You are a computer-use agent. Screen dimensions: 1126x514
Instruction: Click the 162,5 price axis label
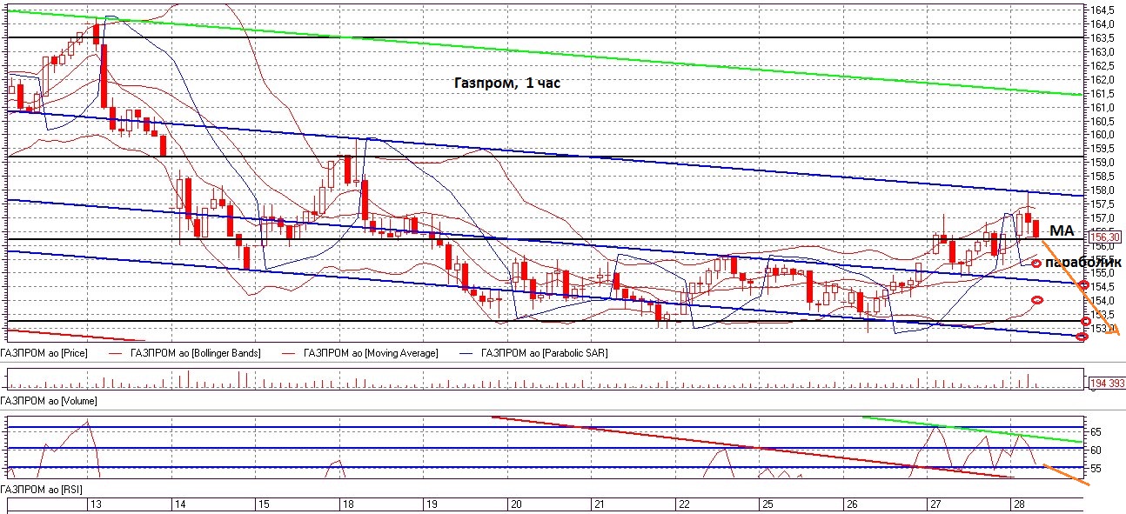tap(1103, 66)
